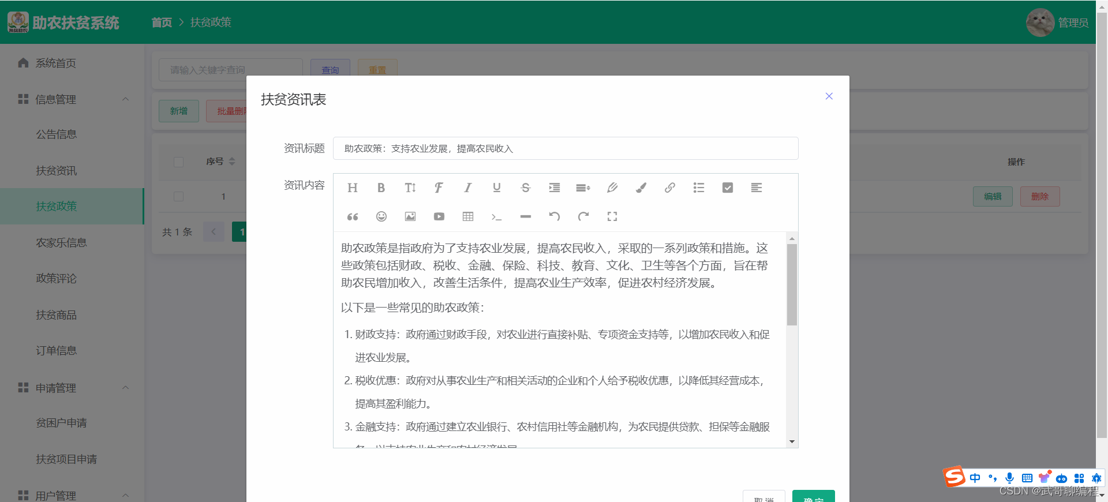
Task: Click the editor content vertical scrollbar
Action: click(x=792, y=284)
